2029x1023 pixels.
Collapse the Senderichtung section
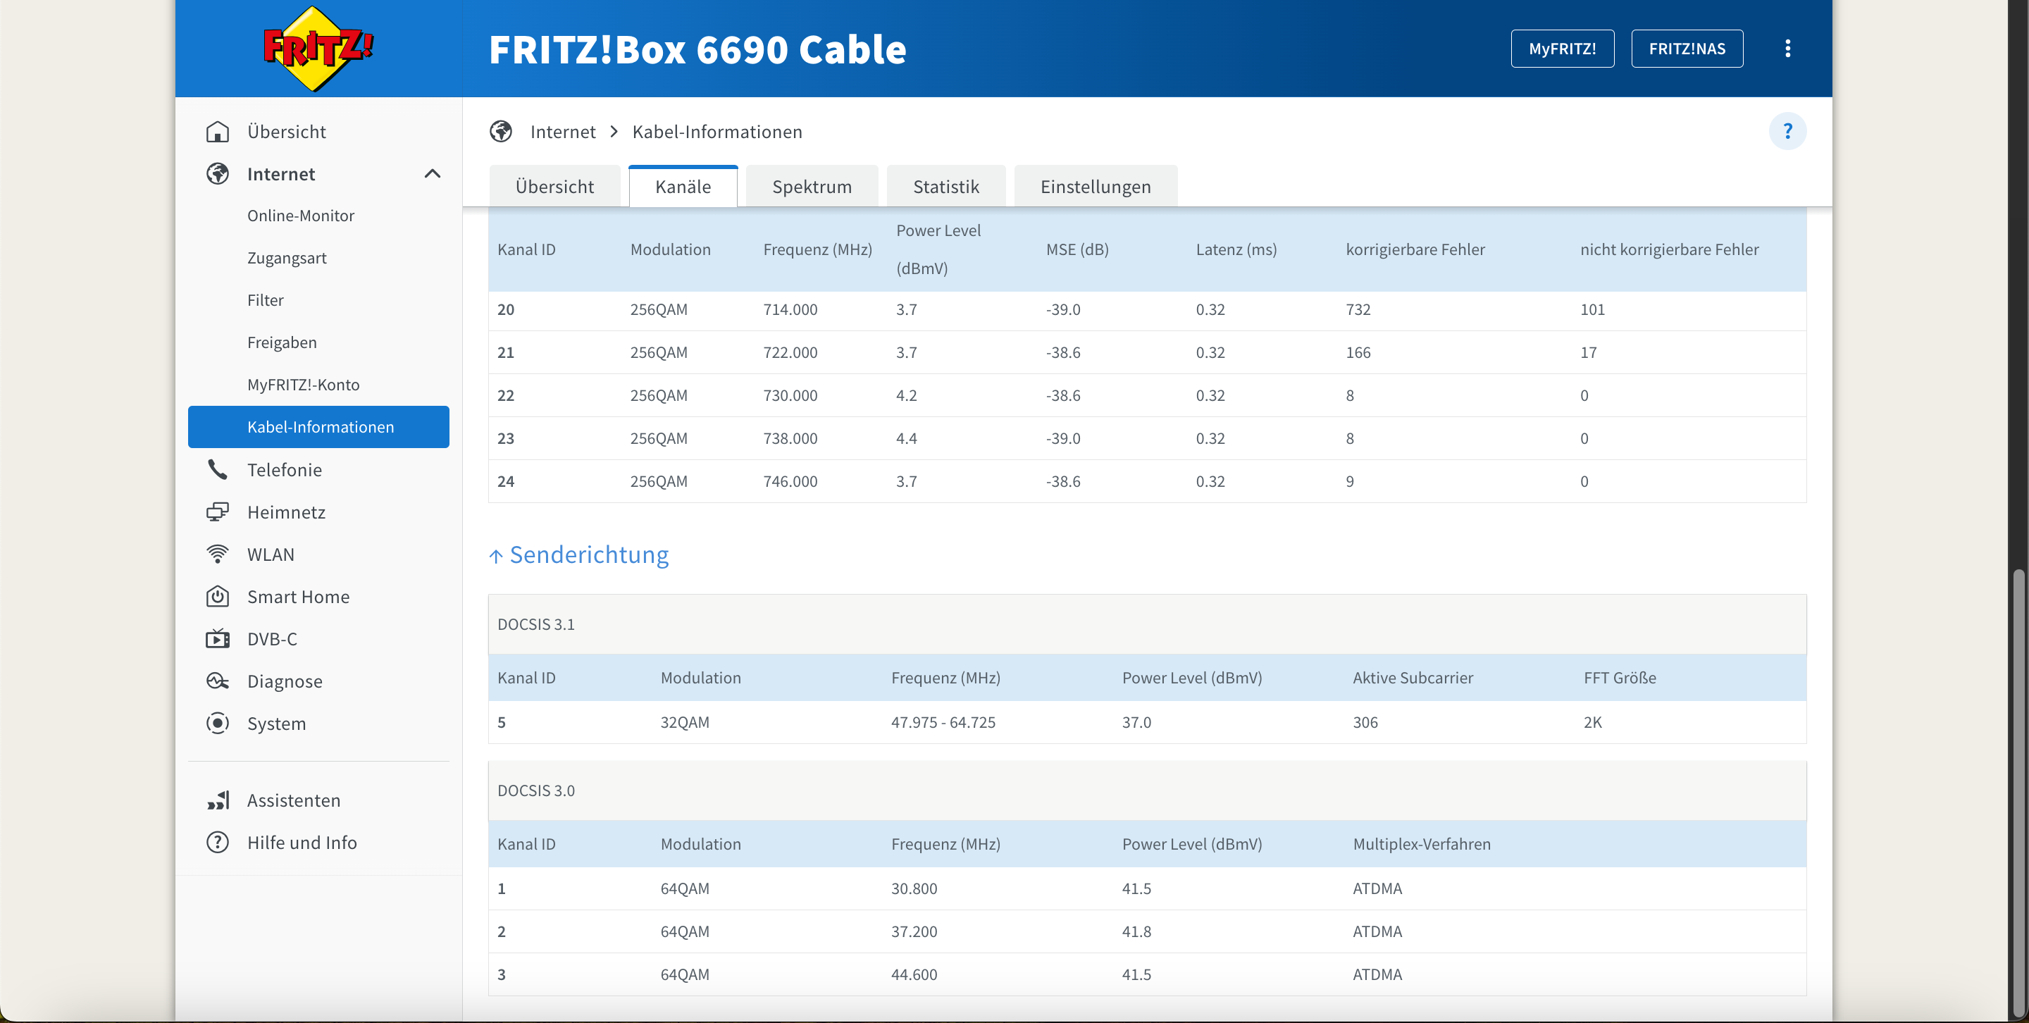pyautogui.click(x=579, y=555)
